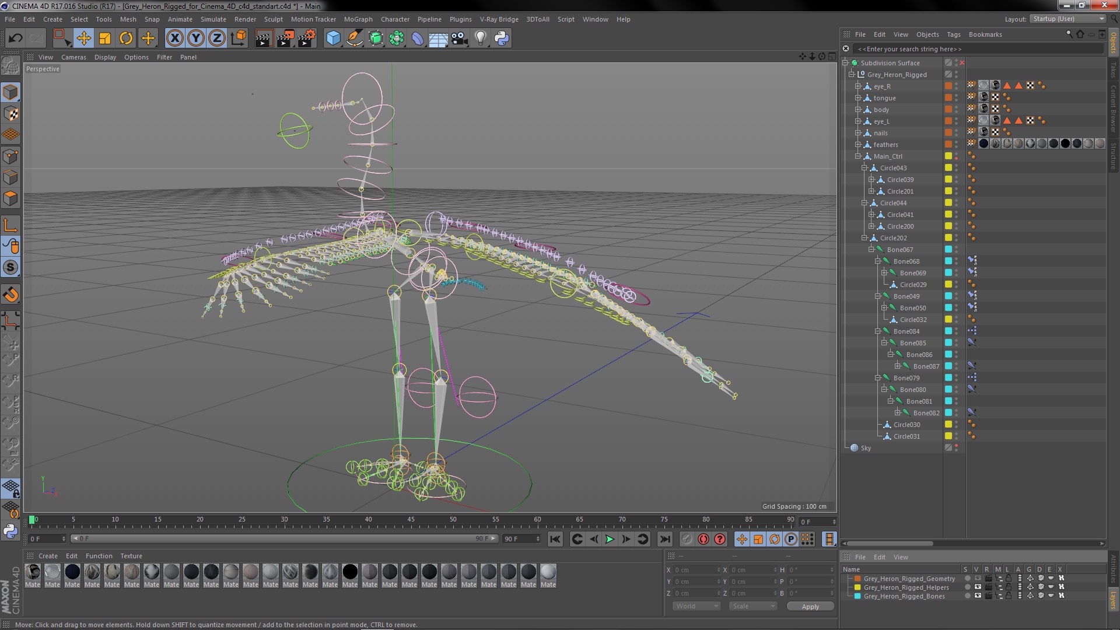The image size is (1120, 630).
Task: Open the Character menu
Action: pos(395,19)
